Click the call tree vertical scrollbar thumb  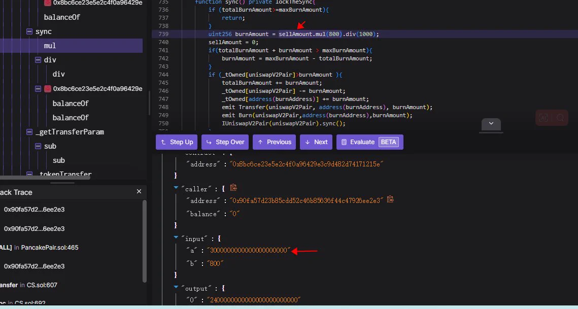pyautogui.click(x=149, y=103)
